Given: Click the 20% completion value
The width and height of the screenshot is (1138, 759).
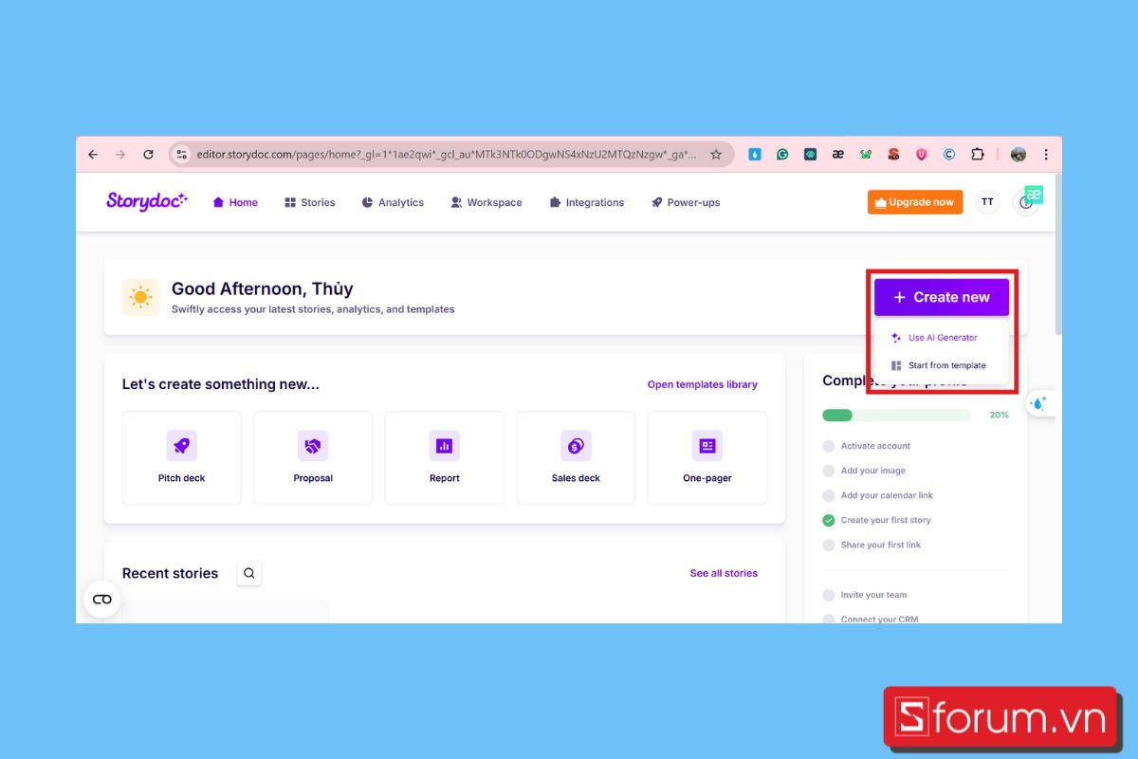Looking at the screenshot, I should (1000, 415).
